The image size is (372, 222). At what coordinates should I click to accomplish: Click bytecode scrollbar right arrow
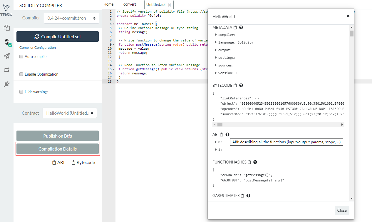[x=342, y=125]
